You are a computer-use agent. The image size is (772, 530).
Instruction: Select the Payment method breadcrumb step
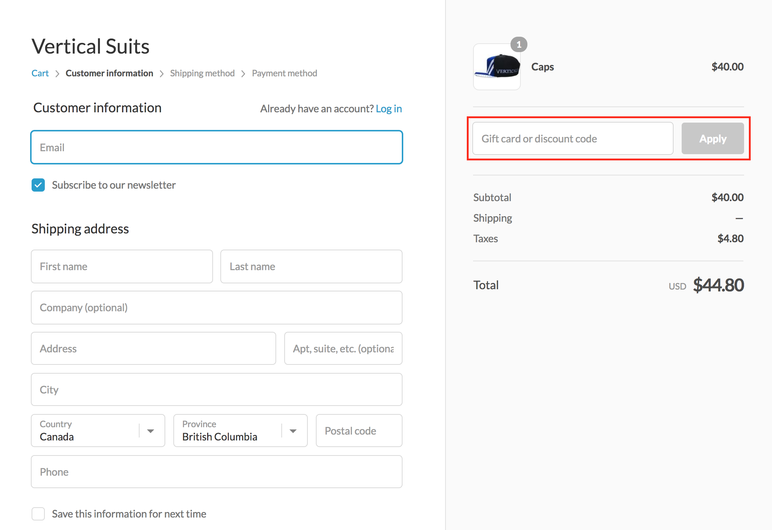coord(284,73)
